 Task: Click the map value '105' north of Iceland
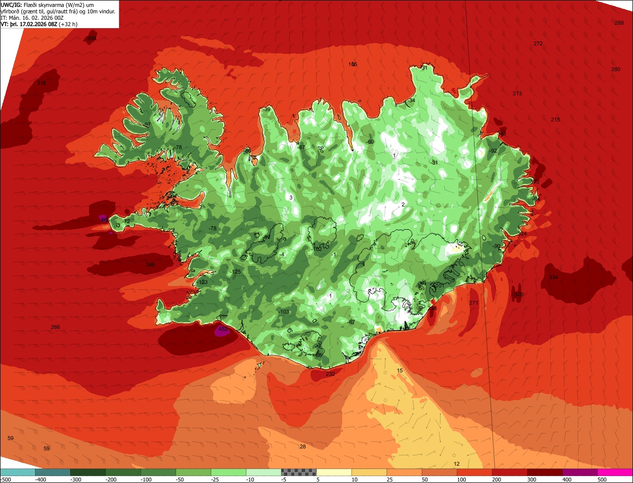[x=353, y=64]
